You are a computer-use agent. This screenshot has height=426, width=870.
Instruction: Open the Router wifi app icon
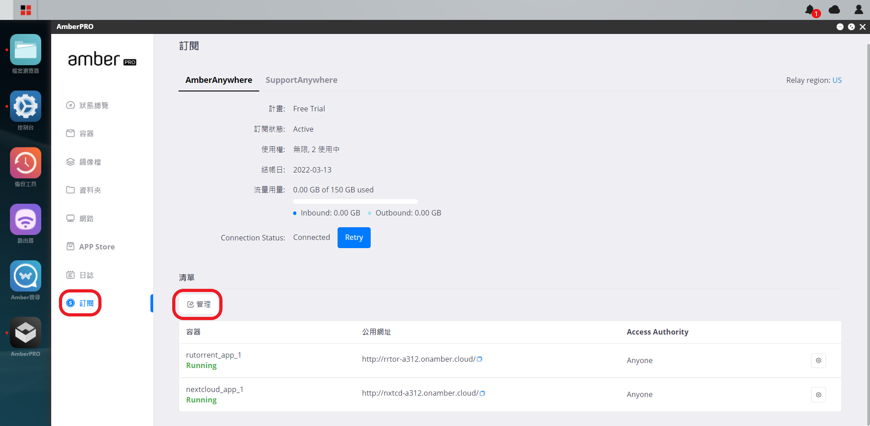click(25, 220)
